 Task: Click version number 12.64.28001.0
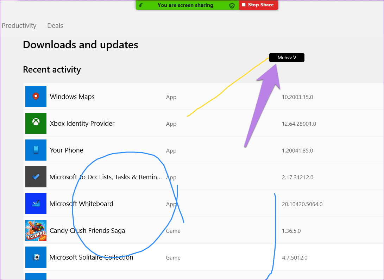pos(299,124)
